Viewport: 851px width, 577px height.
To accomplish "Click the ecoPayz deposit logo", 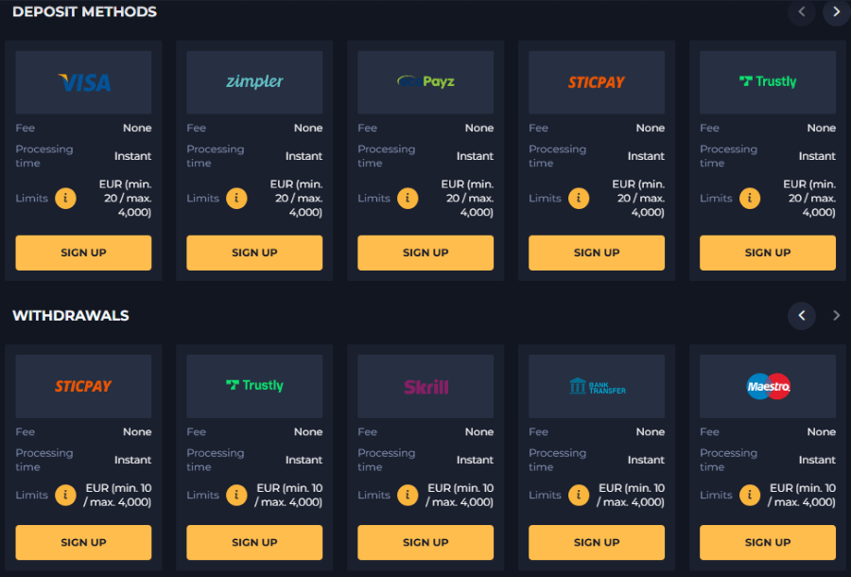I will [425, 82].
